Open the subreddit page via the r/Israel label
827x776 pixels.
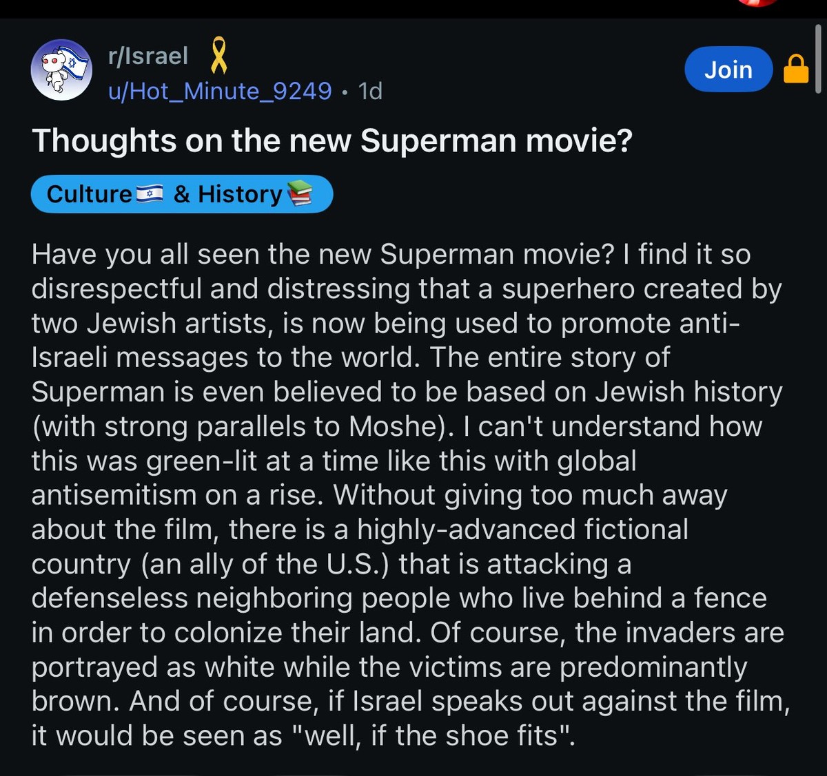[x=146, y=55]
